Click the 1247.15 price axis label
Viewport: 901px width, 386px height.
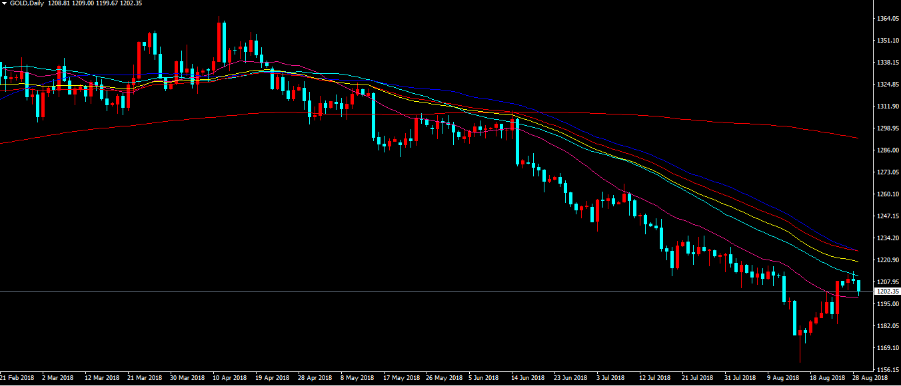[890, 216]
